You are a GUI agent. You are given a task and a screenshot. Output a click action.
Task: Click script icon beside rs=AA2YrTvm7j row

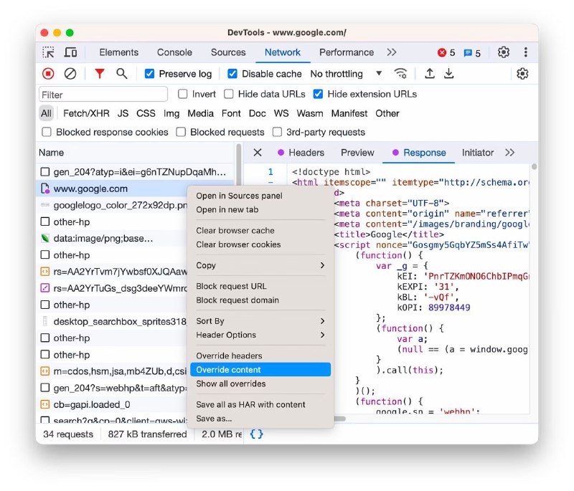click(x=44, y=272)
